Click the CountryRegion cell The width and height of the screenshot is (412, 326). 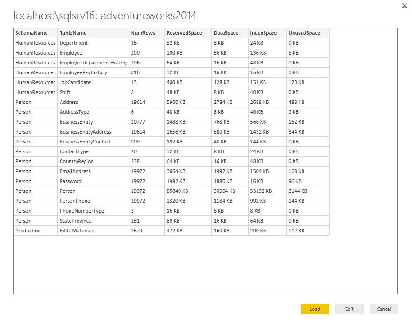[93, 161]
